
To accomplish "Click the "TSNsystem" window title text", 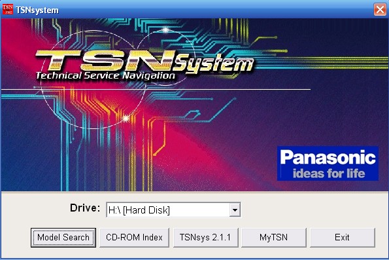I will point(37,10).
